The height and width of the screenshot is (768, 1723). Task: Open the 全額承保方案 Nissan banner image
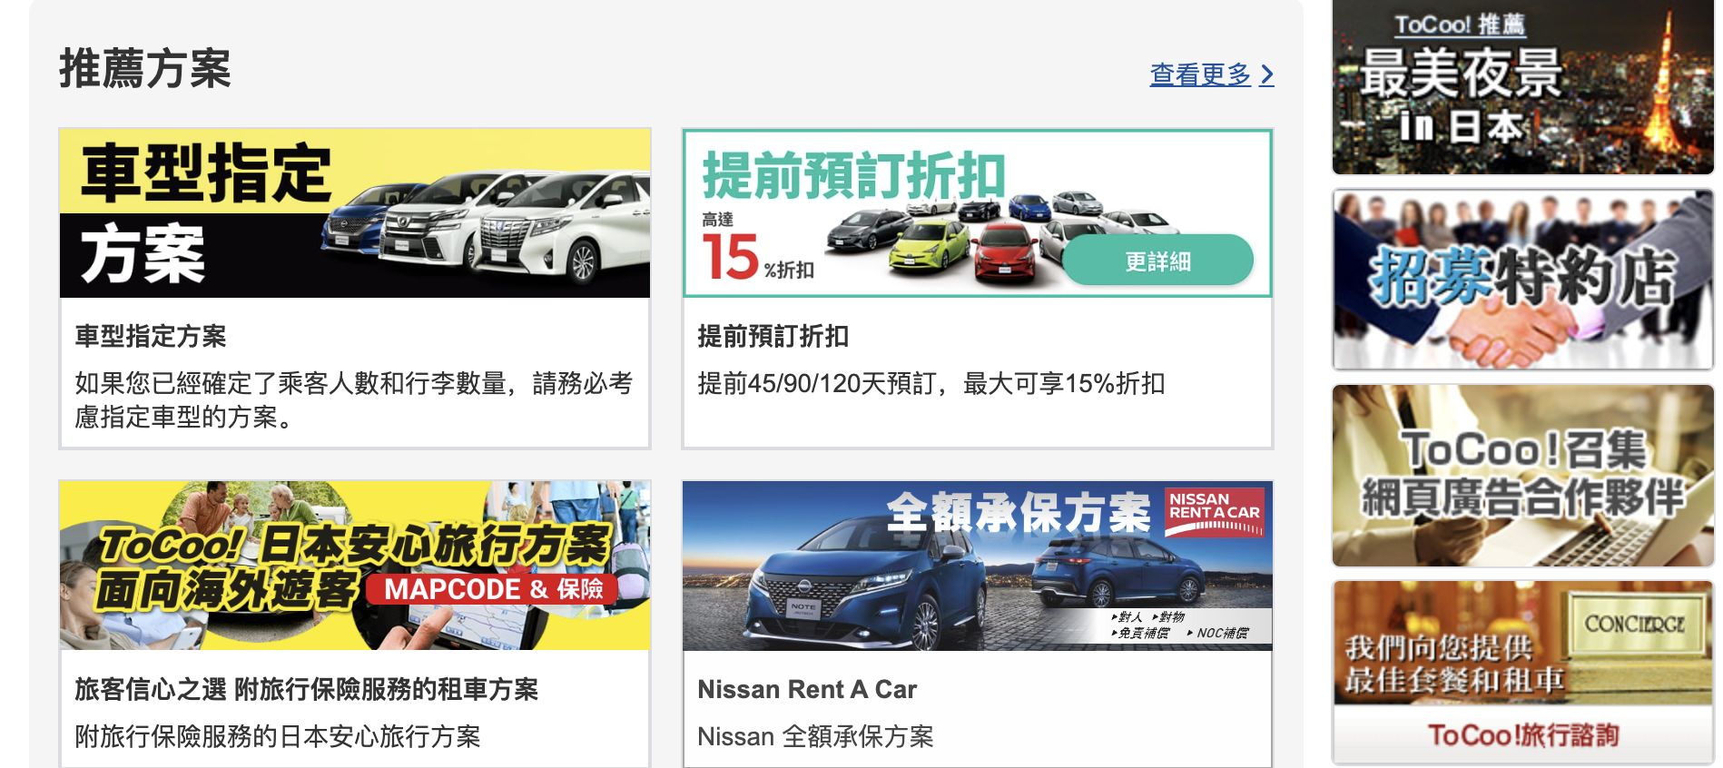coord(978,566)
